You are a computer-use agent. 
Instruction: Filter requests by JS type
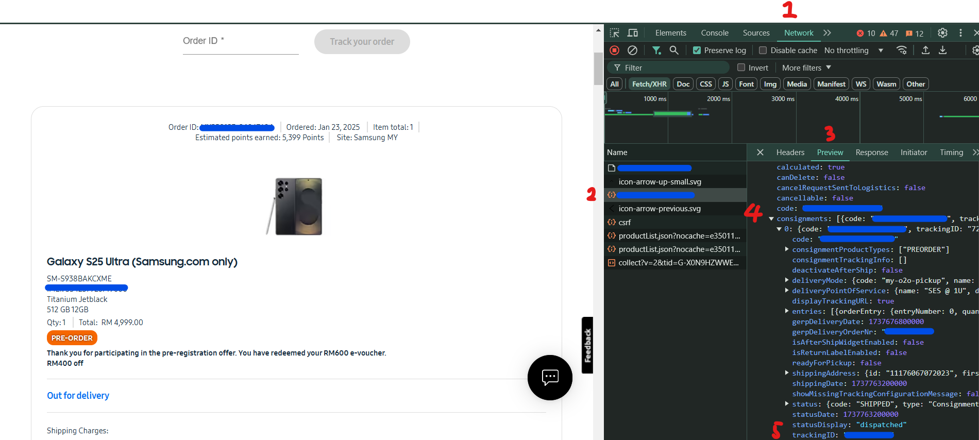pyautogui.click(x=725, y=84)
